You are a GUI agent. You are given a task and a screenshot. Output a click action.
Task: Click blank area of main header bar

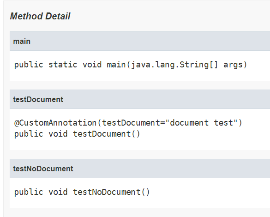click(x=150, y=42)
